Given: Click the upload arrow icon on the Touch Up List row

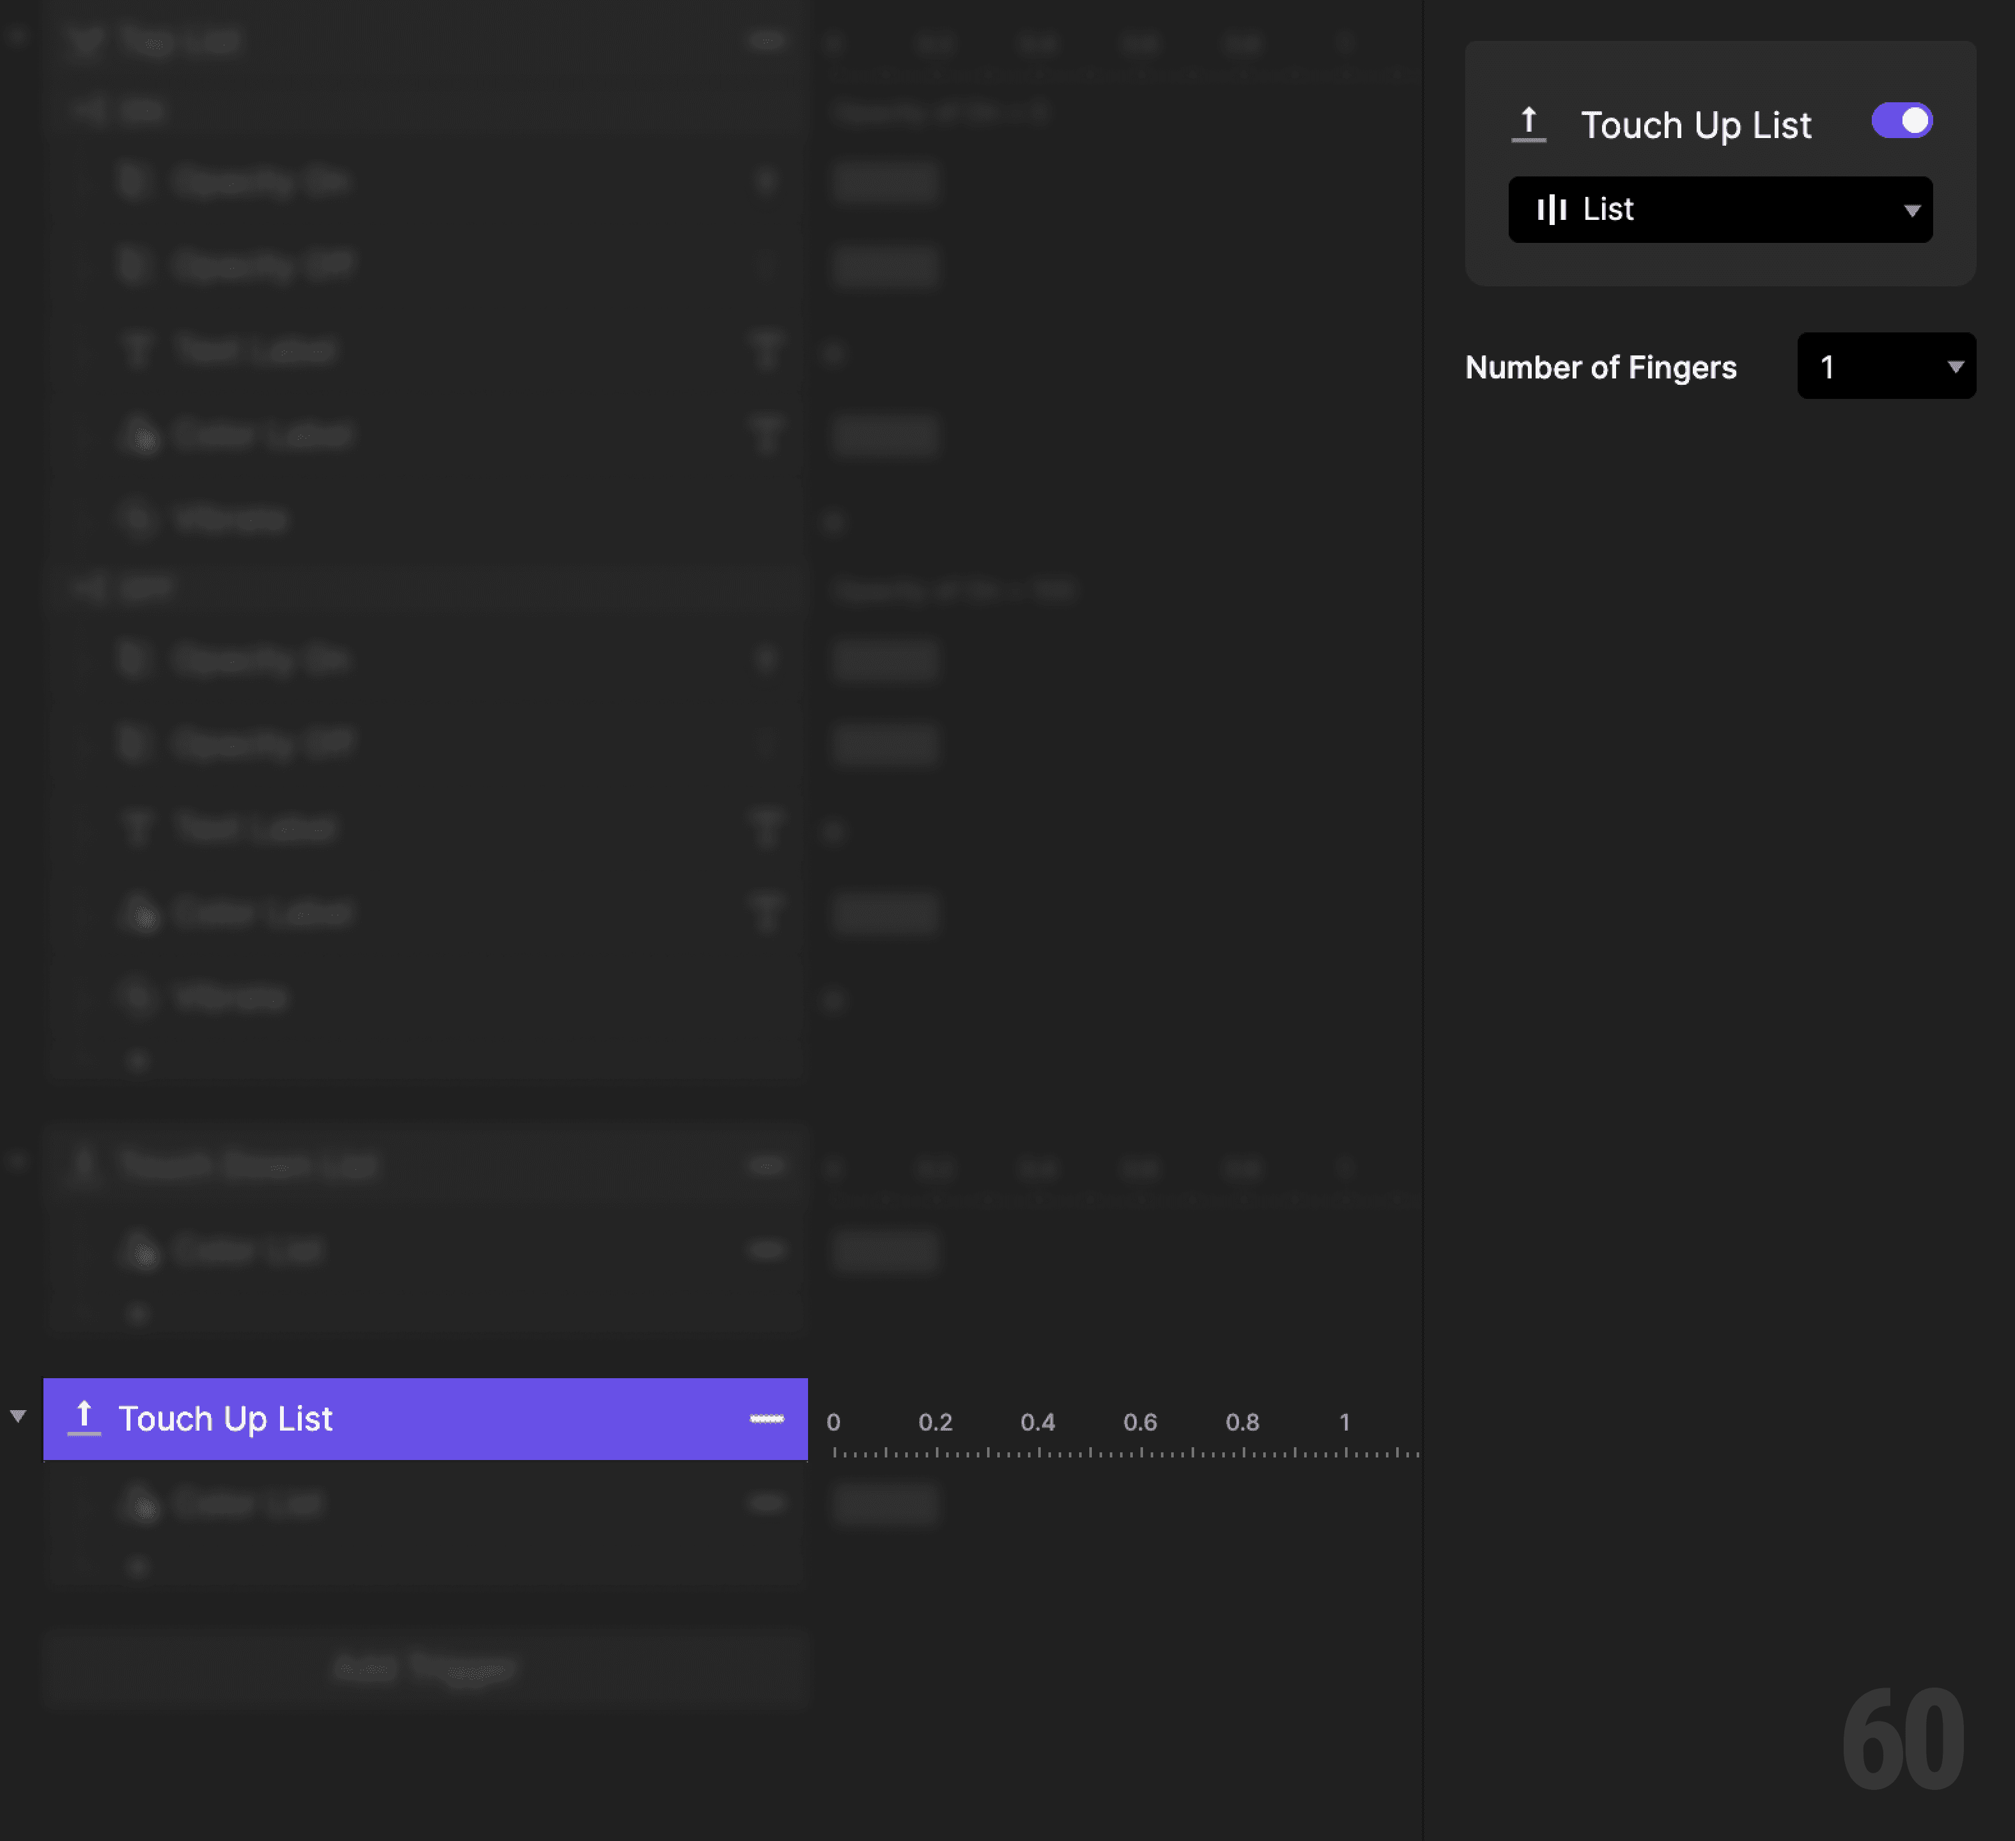Looking at the screenshot, I should [x=84, y=1418].
